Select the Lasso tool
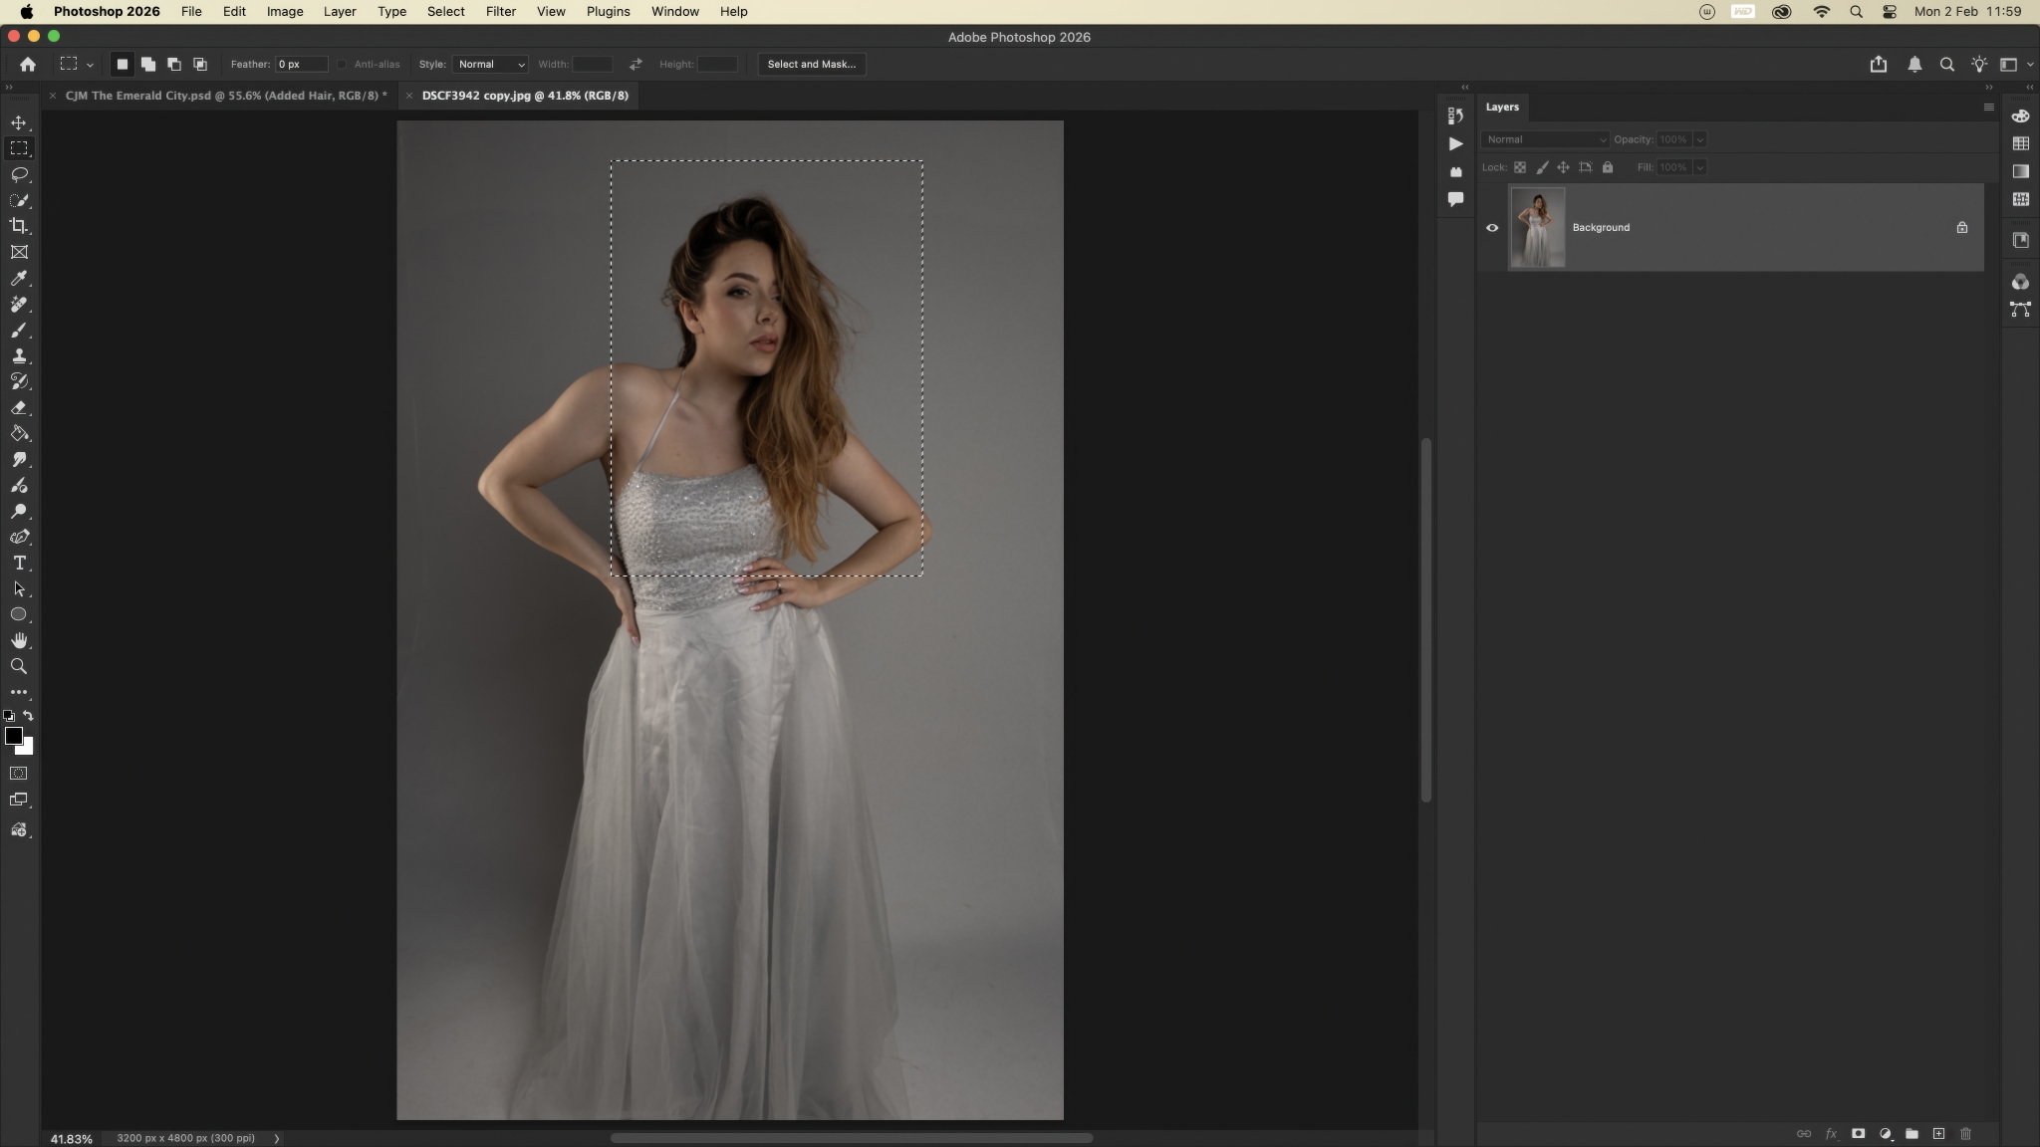The image size is (2040, 1147). (x=19, y=174)
